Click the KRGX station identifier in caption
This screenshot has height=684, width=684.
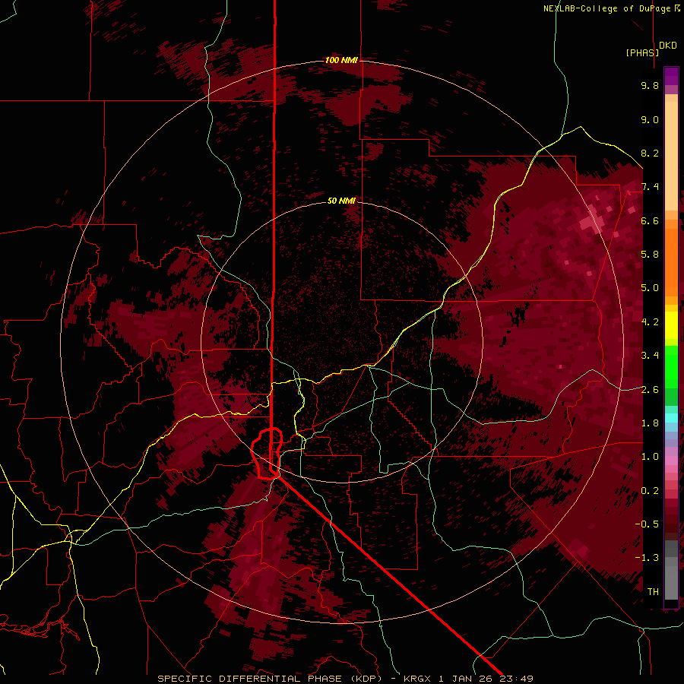tap(419, 679)
